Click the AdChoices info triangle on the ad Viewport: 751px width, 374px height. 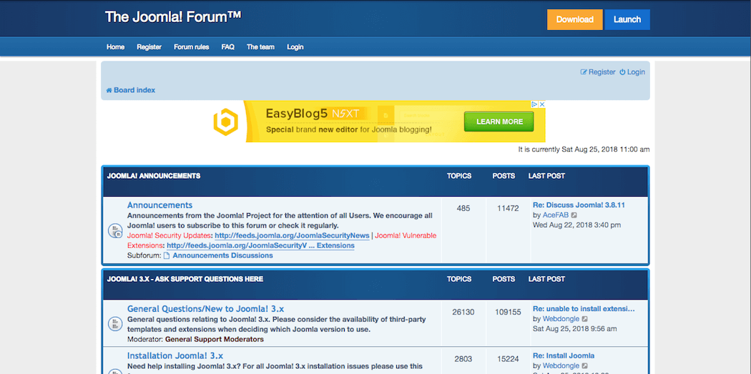[535, 104]
